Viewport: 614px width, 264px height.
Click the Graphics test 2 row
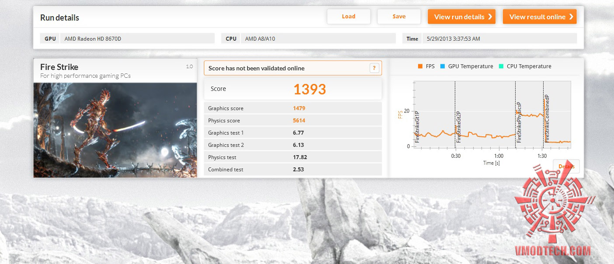click(293, 145)
